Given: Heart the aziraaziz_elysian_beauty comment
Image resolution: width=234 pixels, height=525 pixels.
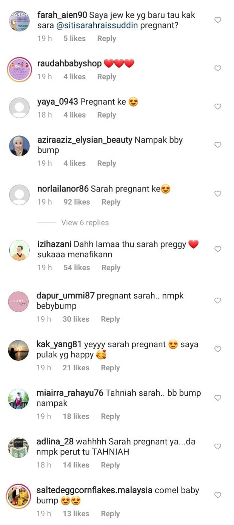Looking at the screenshot, I should tap(218, 145).
